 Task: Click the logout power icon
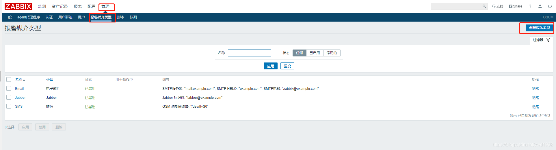click(x=550, y=6)
